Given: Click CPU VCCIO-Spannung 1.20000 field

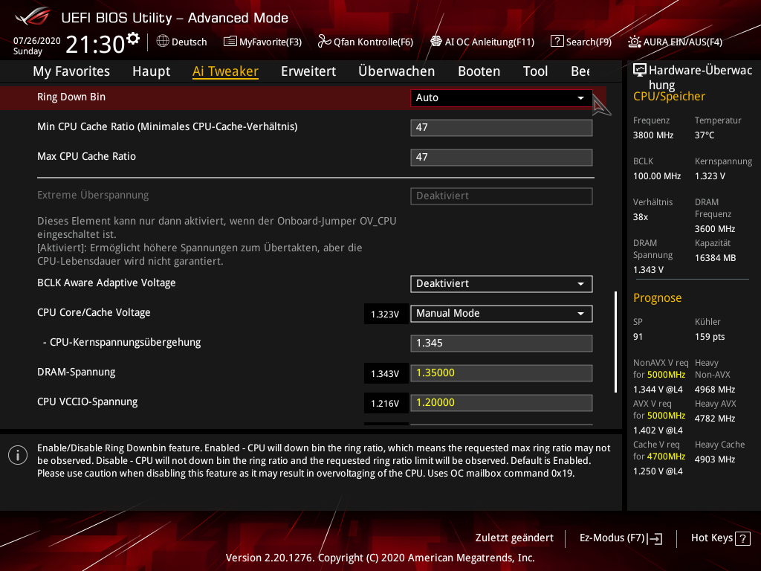Looking at the screenshot, I should pos(502,402).
